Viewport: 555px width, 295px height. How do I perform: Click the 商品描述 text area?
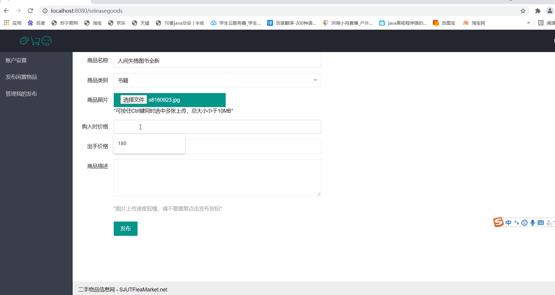(x=217, y=178)
